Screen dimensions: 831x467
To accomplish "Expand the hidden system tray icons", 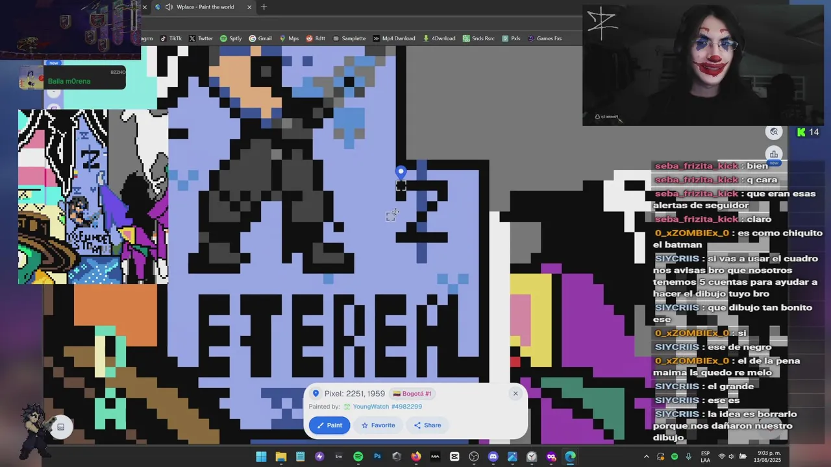I will click(646, 457).
